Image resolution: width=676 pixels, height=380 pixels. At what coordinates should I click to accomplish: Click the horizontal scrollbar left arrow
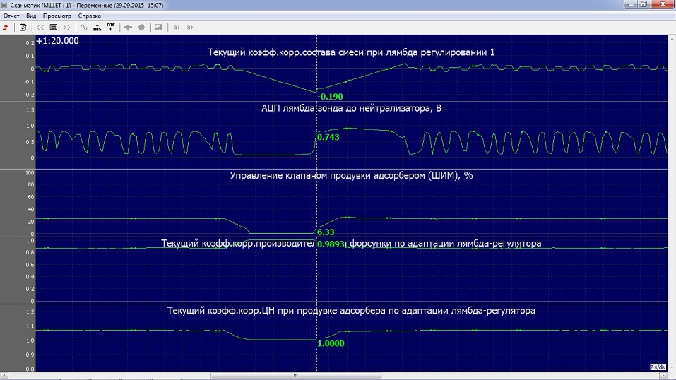pyautogui.click(x=4, y=376)
